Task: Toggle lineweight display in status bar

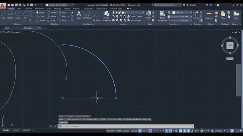Action: 176,131
